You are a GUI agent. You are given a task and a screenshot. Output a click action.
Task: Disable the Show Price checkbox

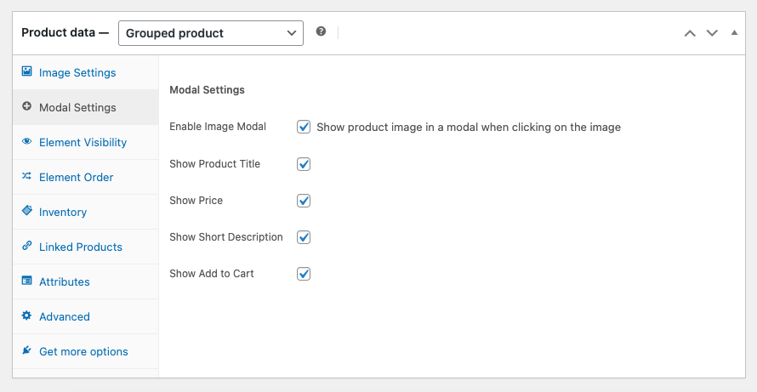(304, 201)
